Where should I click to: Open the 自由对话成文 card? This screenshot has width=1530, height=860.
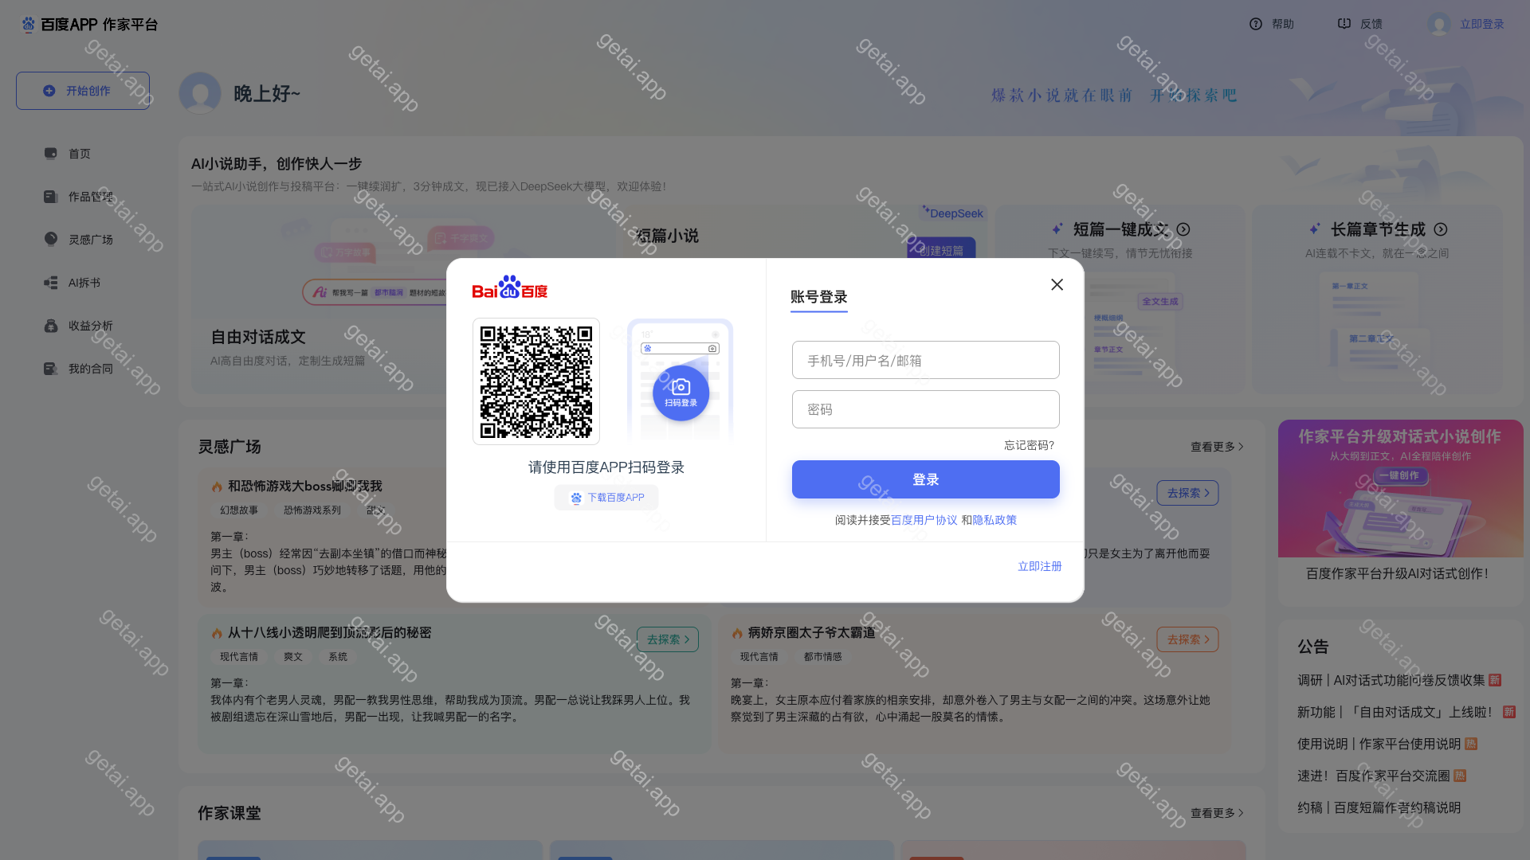319,300
